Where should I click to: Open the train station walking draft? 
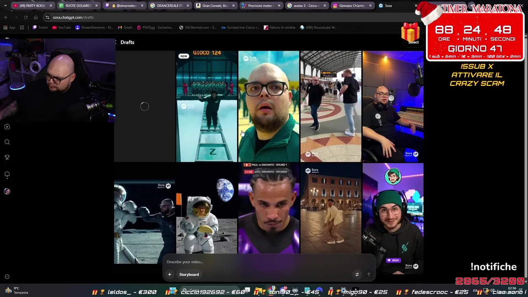331,106
